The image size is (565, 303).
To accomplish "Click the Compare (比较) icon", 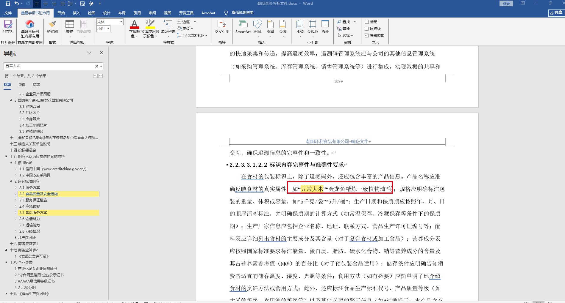I will click(300, 26).
